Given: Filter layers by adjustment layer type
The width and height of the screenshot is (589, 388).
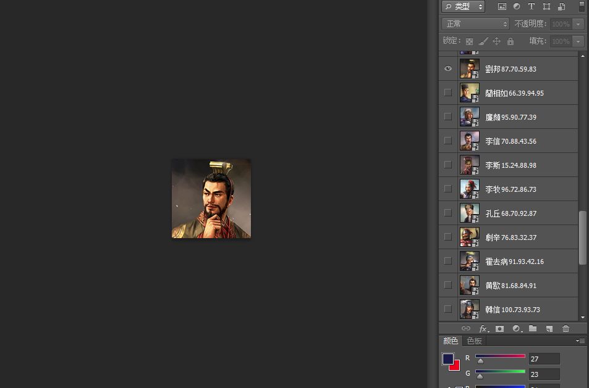Looking at the screenshot, I should pyautogui.click(x=517, y=6).
